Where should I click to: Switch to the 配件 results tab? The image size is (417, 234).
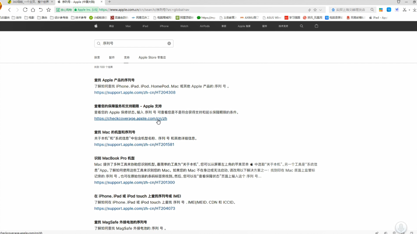(112, 57)
